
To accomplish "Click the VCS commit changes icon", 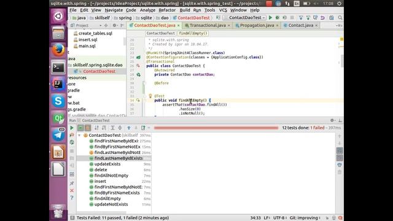I will click(308, 18).
